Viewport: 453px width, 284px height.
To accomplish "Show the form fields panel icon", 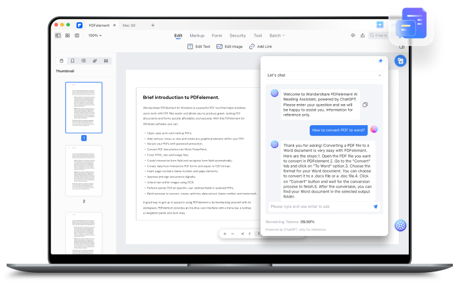I will (106, 61).
